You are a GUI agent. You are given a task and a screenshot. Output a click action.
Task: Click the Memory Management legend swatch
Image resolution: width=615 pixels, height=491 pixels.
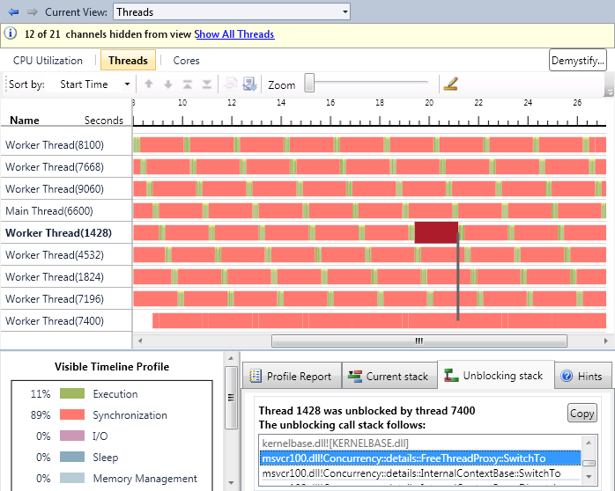tap(72, 478)
